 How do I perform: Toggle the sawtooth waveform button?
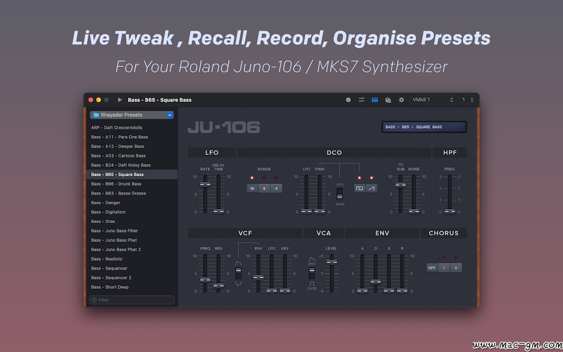[x=372, y=188]
